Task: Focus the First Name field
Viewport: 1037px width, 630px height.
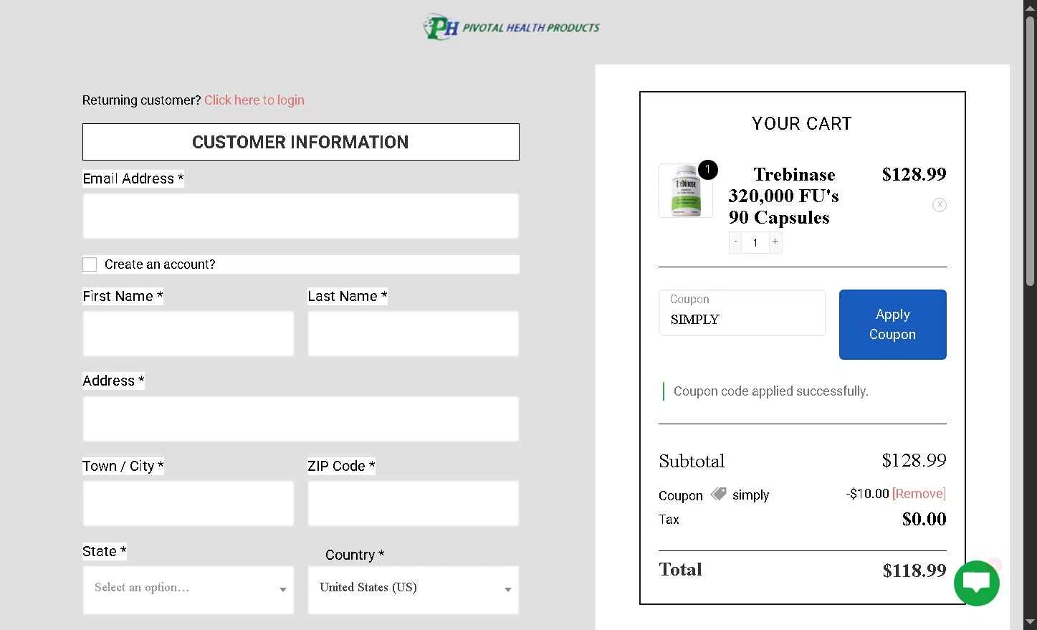Action: click(x=188, y=333)
